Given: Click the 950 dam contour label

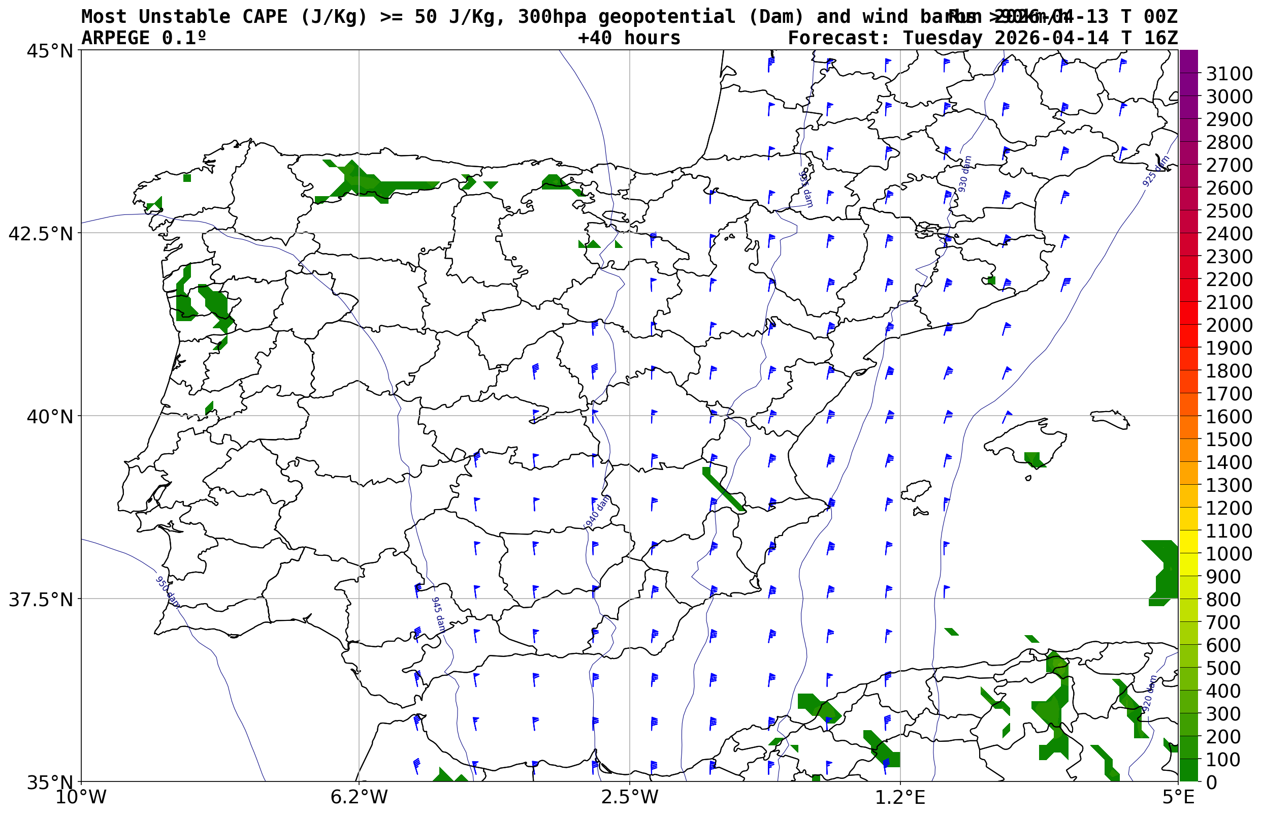Looking at the screenshot, I should click(x=168, y=592).
